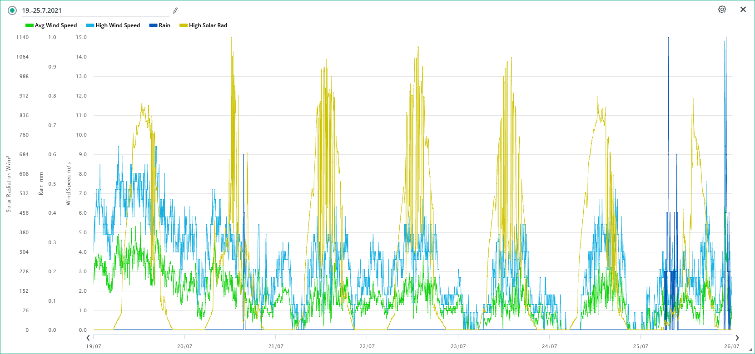This screenshot has height=354, width=755.
Task: Click the light blue High Wind Speed swatch
Action: click(90, 25)
